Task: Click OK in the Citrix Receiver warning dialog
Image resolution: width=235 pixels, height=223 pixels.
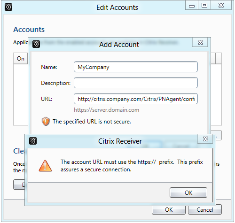Action: (188, 192)
